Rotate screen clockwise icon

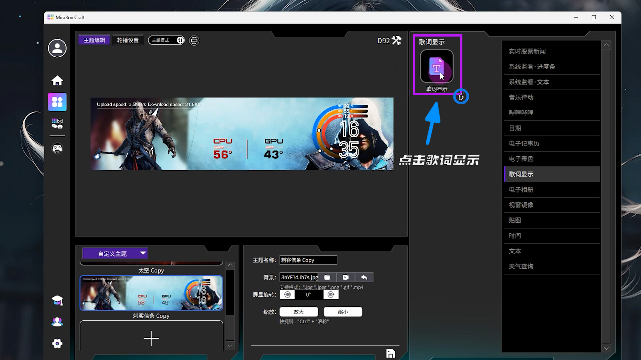[x=331, y=295]
